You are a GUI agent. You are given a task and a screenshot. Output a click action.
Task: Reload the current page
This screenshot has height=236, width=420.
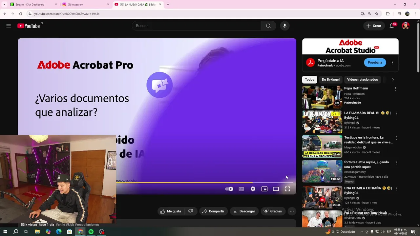(x=20, y=14)
